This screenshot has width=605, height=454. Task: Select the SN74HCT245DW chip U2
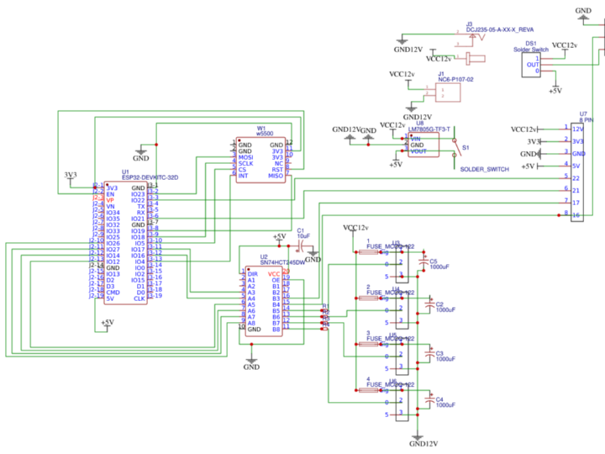tap(263, 303)
